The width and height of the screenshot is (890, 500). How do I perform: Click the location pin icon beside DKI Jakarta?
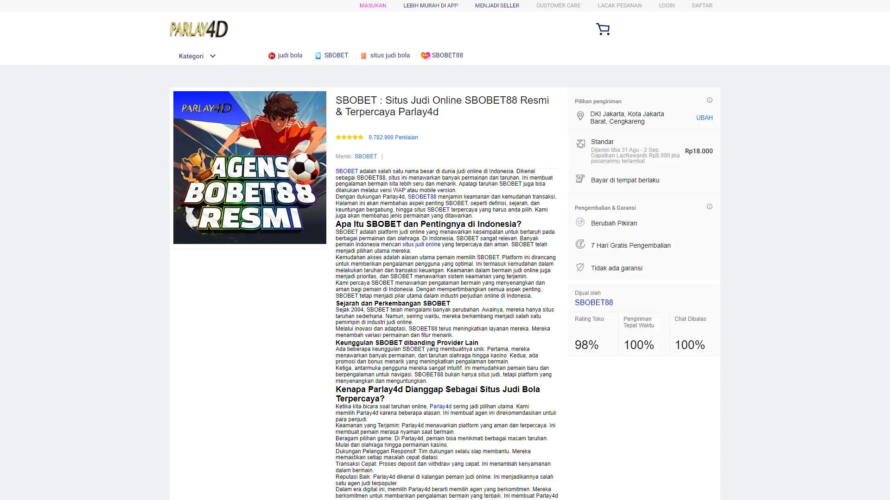pos(580,116)
